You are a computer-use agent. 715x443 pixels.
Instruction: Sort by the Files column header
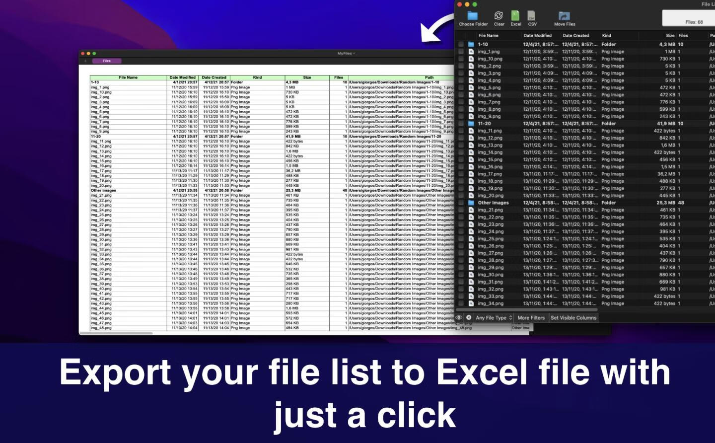click(x=683, y=36)
